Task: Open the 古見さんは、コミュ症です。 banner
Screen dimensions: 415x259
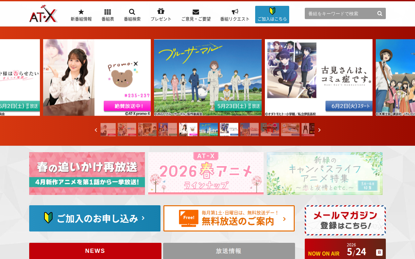Action: [x=319, y=77]
